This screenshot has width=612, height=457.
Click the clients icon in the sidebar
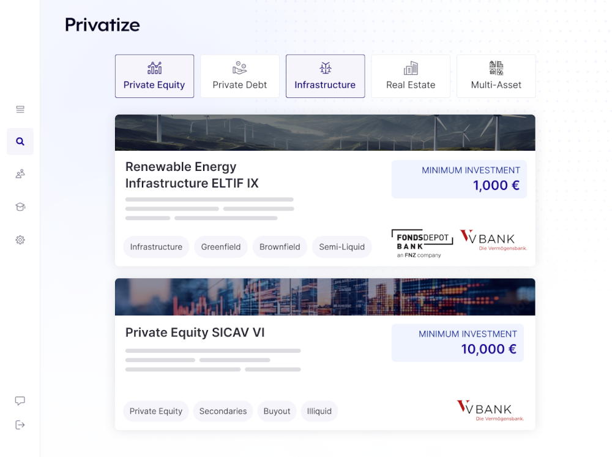tap(20, 174)
